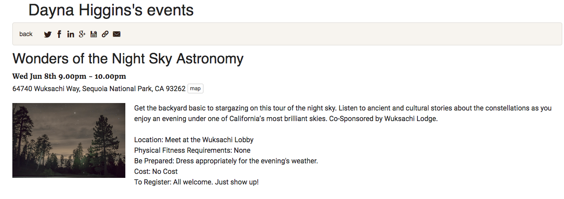The image size is (564, 199).
Task: Click the Dayna Higgins's events heading
Action: click(111, 10)
